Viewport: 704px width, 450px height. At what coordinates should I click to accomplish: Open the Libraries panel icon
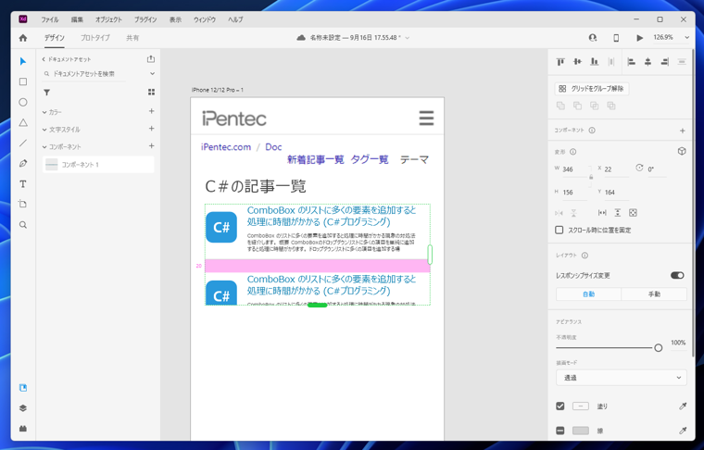click(23, 388)
